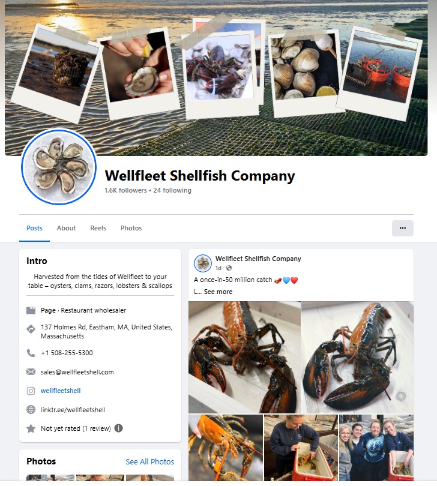Viewport: 437px width, 486px height.
Task: Open the Reels tab
Action: click(x=98, y=228)
